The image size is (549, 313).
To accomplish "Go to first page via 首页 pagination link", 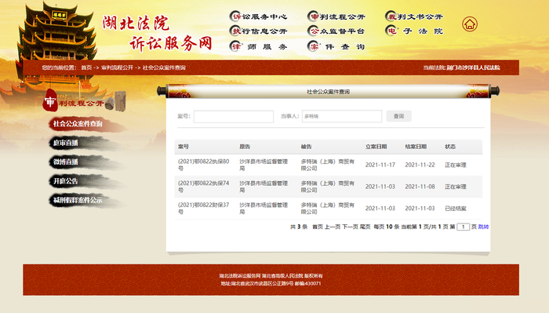I will 318,227.
